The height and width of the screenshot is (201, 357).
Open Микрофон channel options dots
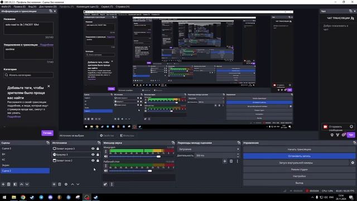105,151
